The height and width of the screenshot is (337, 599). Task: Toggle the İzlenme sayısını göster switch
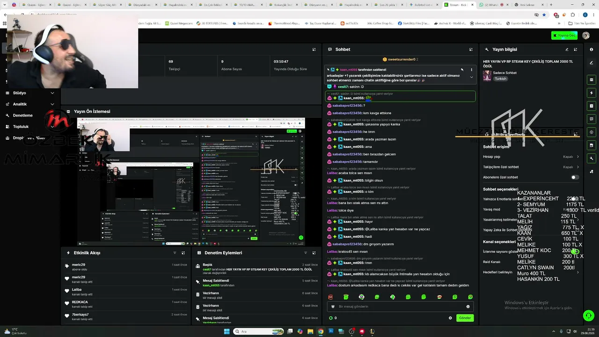tap(575, 251)
